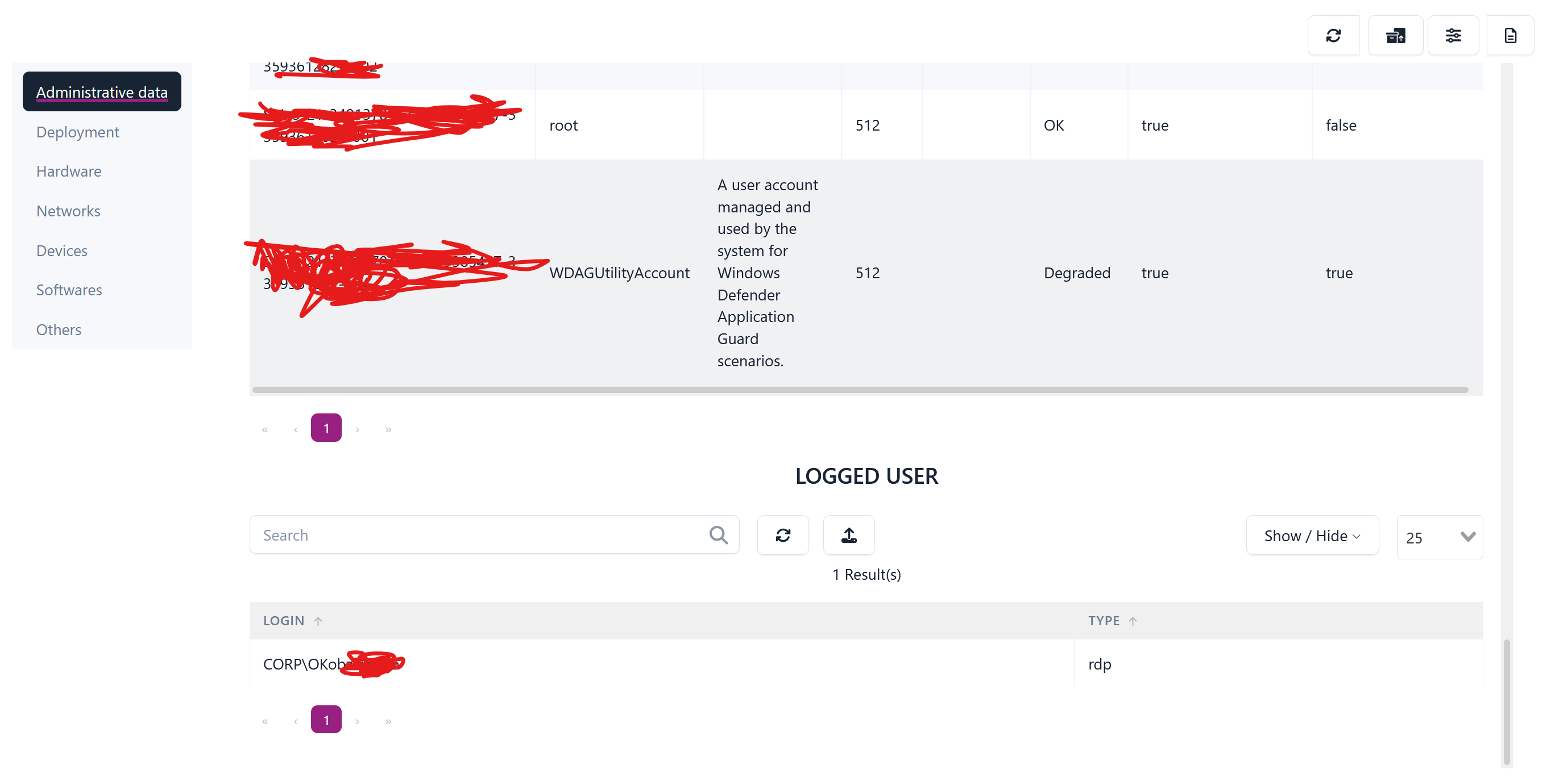Screen dimensions: 1555x778
Task: Click the deploy package icon at top
Action: point(1395,36)
